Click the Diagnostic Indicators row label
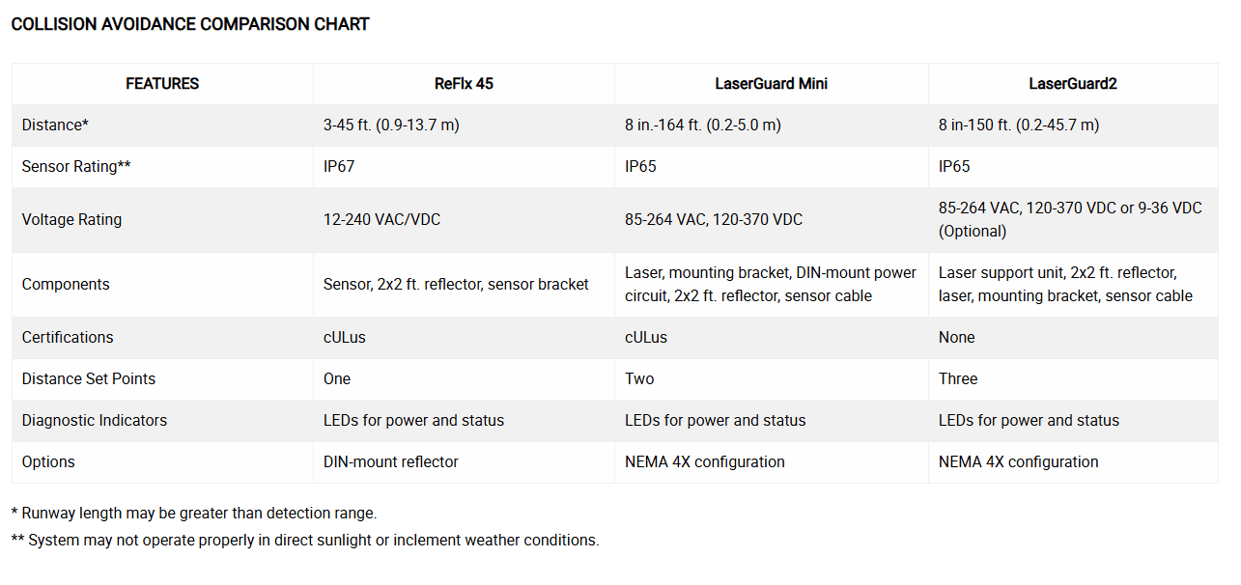Screen dimensions: 1241x585 click(x=95, y=421)
